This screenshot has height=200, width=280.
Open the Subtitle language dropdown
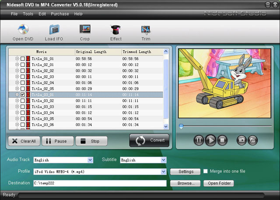(x=163, y=160)
